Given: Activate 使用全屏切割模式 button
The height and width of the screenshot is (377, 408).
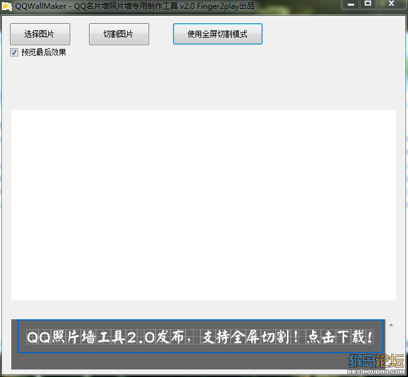Looking at the screenshot, I should click(x=217, y=34).
